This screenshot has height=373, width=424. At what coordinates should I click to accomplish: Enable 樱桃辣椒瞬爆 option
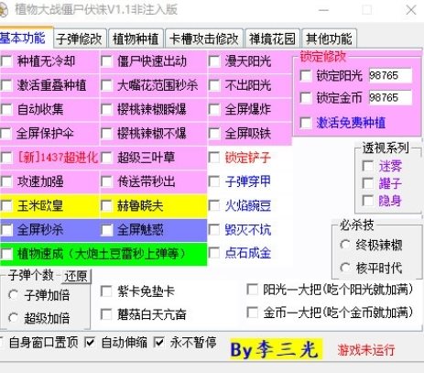[106, 109]
